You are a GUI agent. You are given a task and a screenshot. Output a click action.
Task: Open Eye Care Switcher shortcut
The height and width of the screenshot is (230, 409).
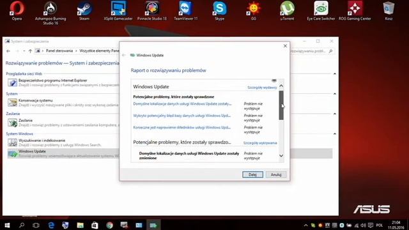(x=321, y=11)
